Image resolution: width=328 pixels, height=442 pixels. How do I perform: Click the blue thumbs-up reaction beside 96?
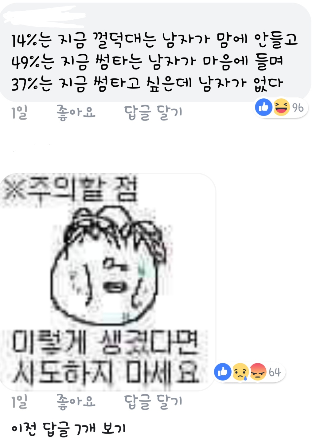(264, 107)
